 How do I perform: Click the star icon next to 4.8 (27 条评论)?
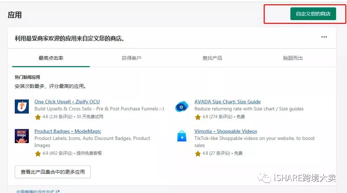click(198, 153)
